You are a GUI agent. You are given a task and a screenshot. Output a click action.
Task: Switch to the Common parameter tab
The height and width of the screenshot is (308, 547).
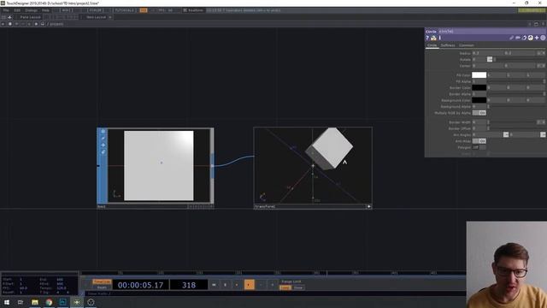[x=466, y=45]
